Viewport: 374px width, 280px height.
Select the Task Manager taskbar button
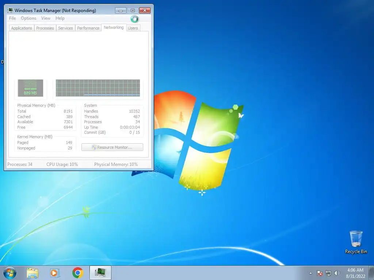[x=100, y=273]
